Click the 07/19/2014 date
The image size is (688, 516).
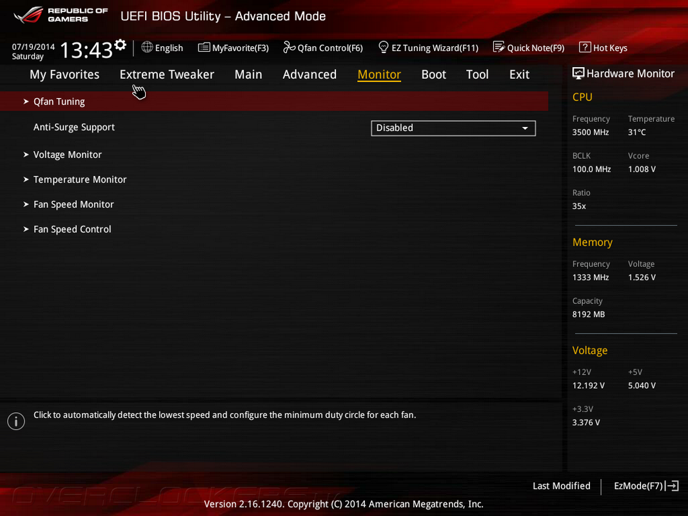pyautogui.click(x=34, y=46)
